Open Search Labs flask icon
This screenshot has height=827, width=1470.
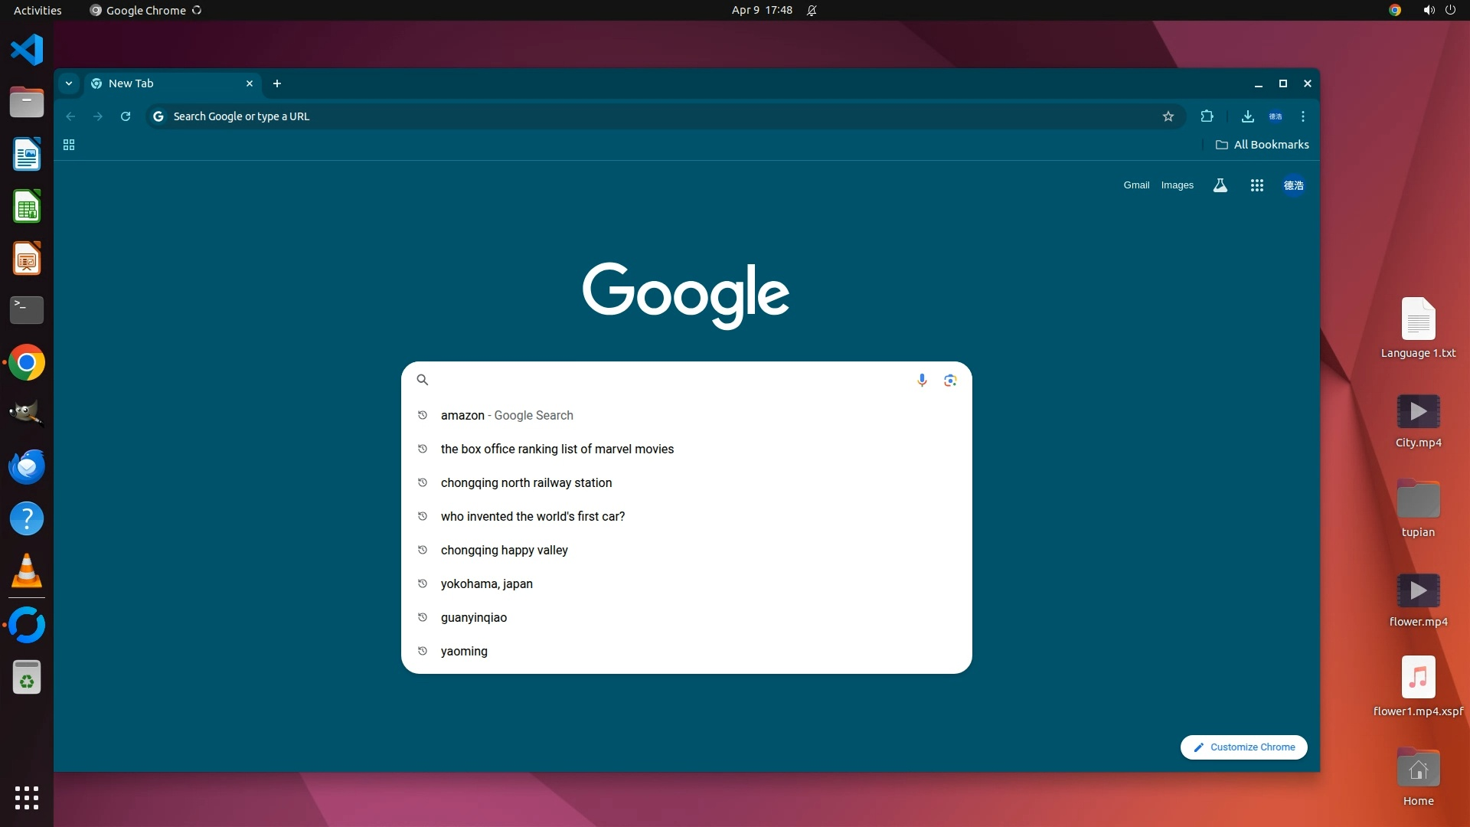pos(1220,185)
